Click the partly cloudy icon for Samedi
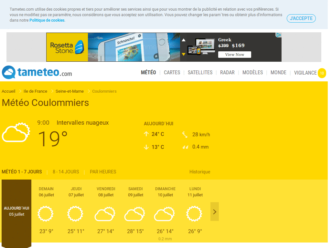331x248 pixels. [x=135, y=214]
